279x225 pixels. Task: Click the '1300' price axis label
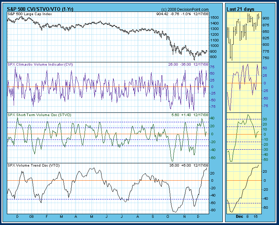(x=214, y=29)
